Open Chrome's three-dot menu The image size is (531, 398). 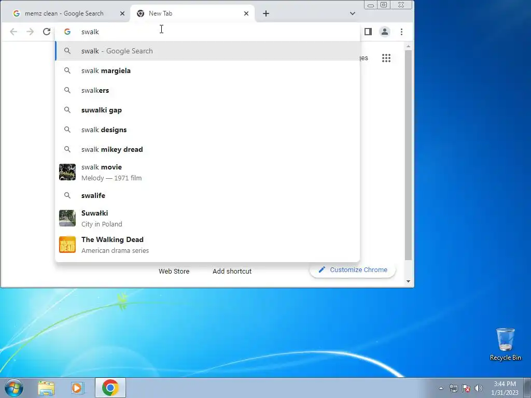click(x=402, y=32)
